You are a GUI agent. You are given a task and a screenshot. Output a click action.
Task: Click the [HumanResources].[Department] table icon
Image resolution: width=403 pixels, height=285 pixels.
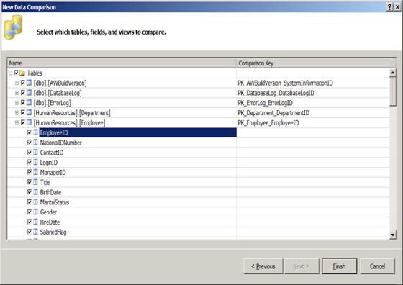point(29,112)
